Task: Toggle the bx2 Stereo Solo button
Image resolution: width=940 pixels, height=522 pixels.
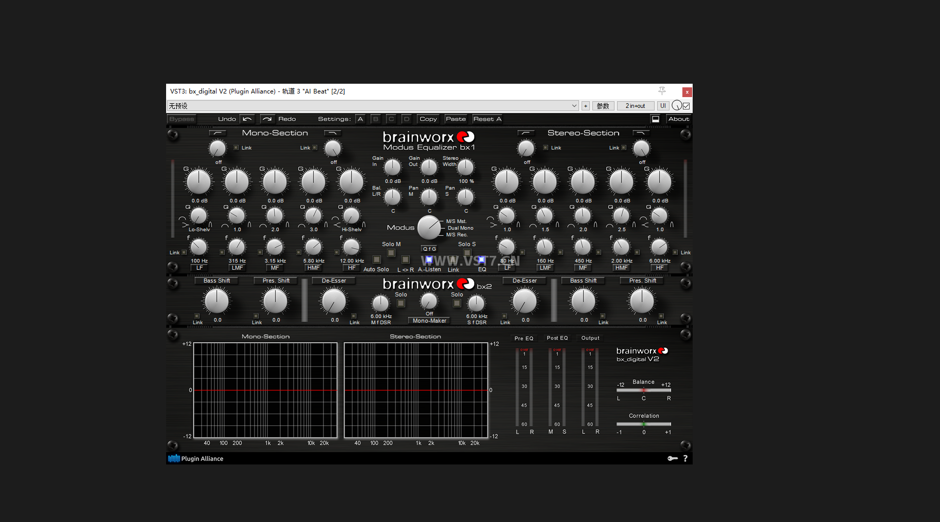Action: (457, 303)
